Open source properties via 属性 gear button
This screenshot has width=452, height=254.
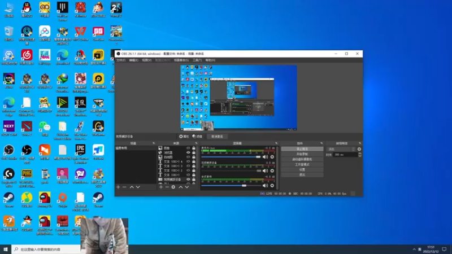pyautogui.click(x=184, y=137)
